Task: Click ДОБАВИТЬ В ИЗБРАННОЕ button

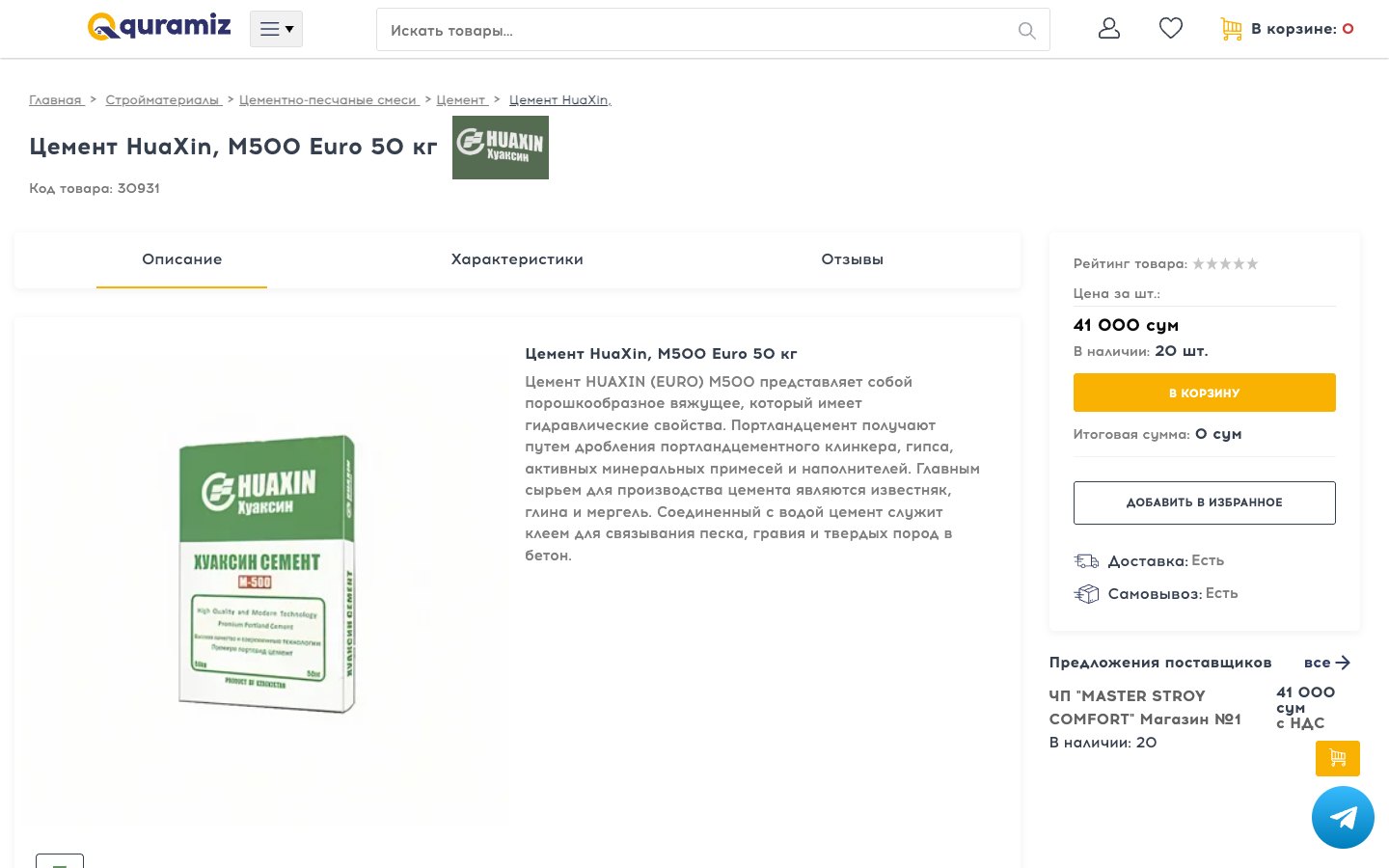Action: pyautogui.click(x=1205, y=502)
